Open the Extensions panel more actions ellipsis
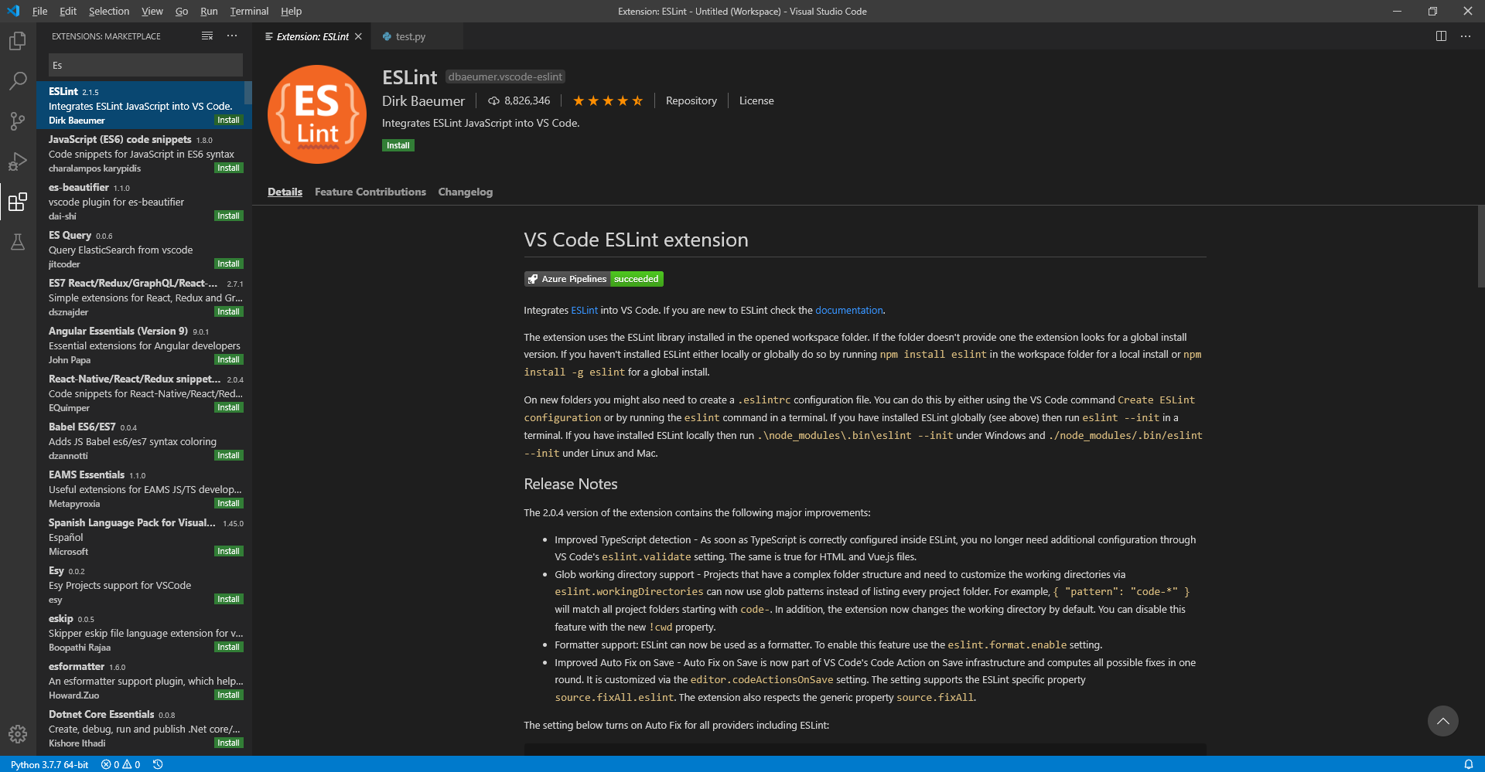The width and height of the screenshot is (1485, 772). click(x=232, y=36)
